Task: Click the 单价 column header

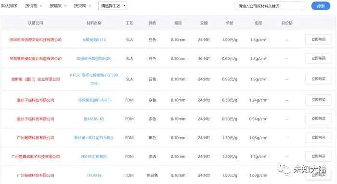Action: (230, 23)
